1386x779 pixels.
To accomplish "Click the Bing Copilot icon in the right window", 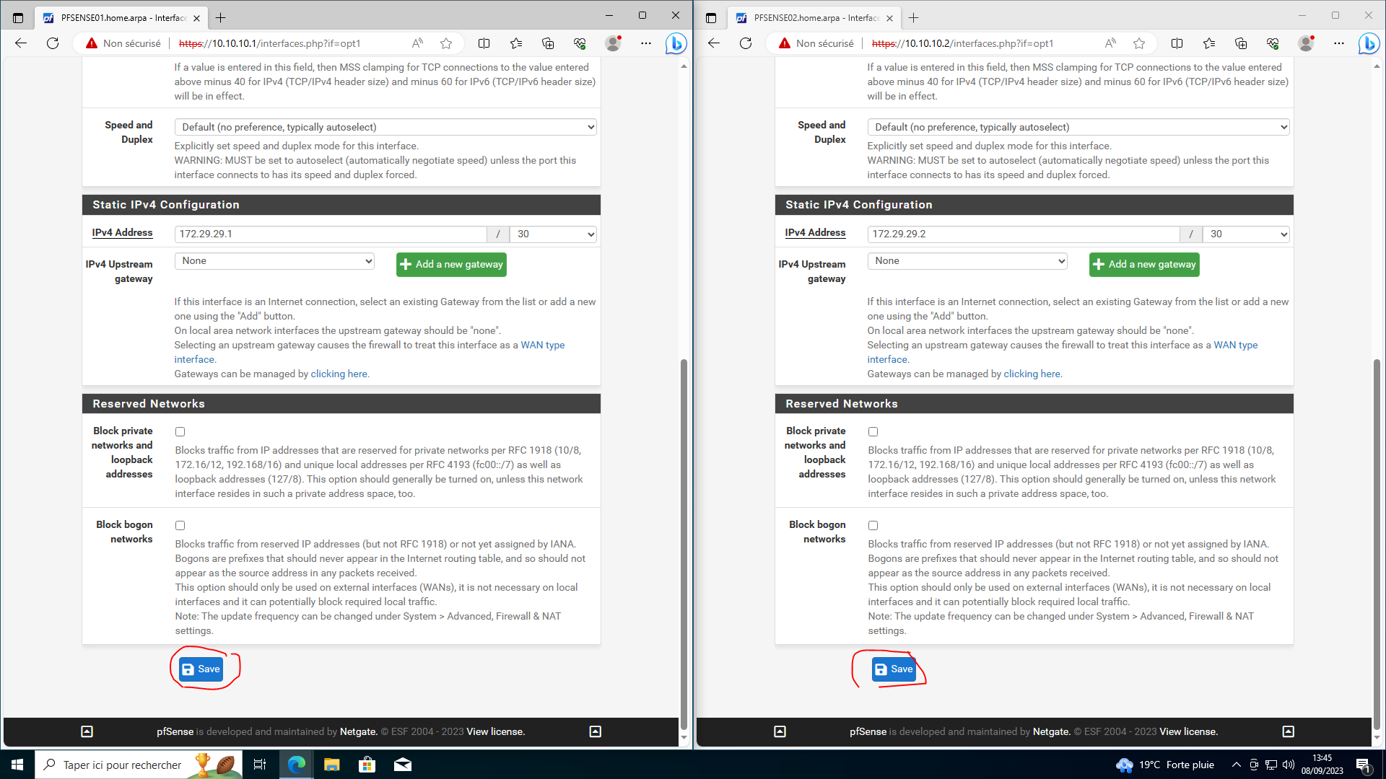I will point(1368,43).
